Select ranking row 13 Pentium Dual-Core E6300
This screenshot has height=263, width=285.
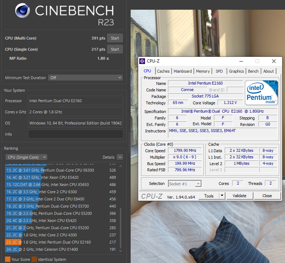tap(61, 170)
